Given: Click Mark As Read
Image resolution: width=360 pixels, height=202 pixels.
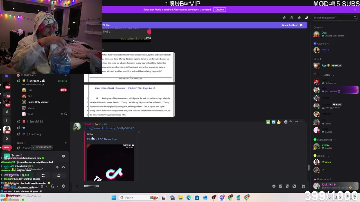Looking at the screenshot, I should [292, 25].
